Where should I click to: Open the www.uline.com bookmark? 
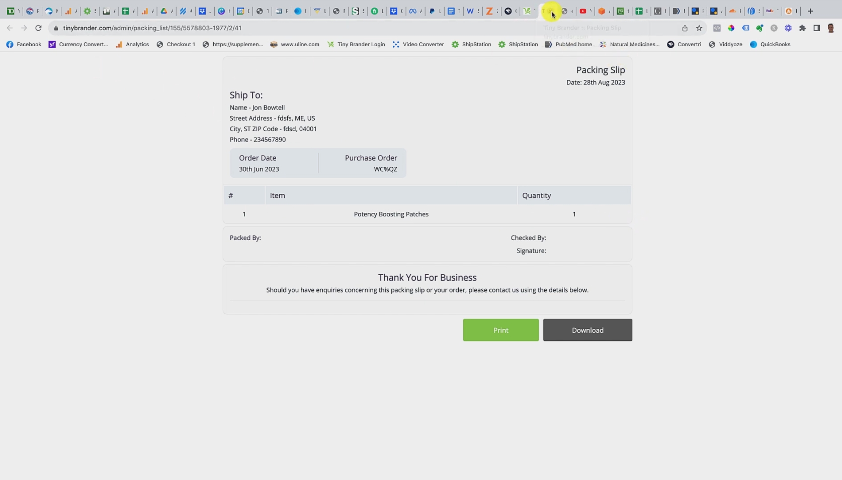pyautogui.click(x=295, y=44)
